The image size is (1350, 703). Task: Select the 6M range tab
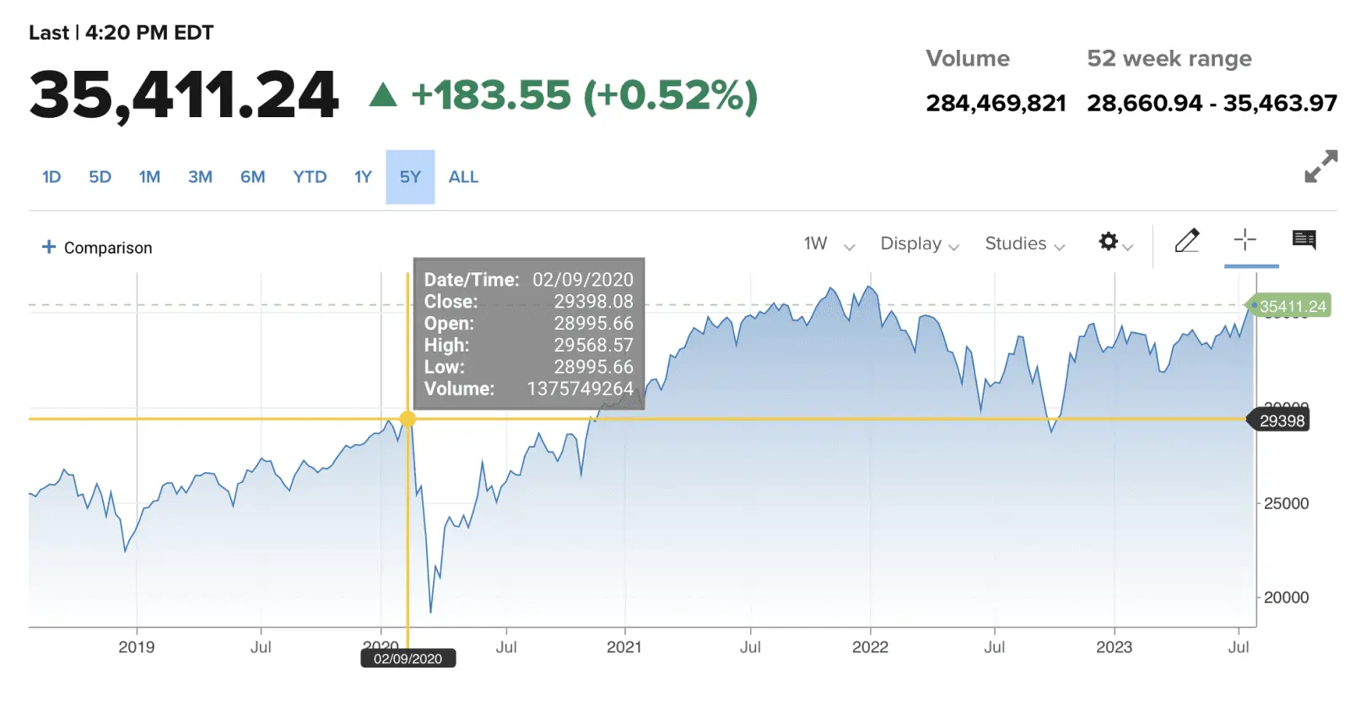tap(252, 177)
